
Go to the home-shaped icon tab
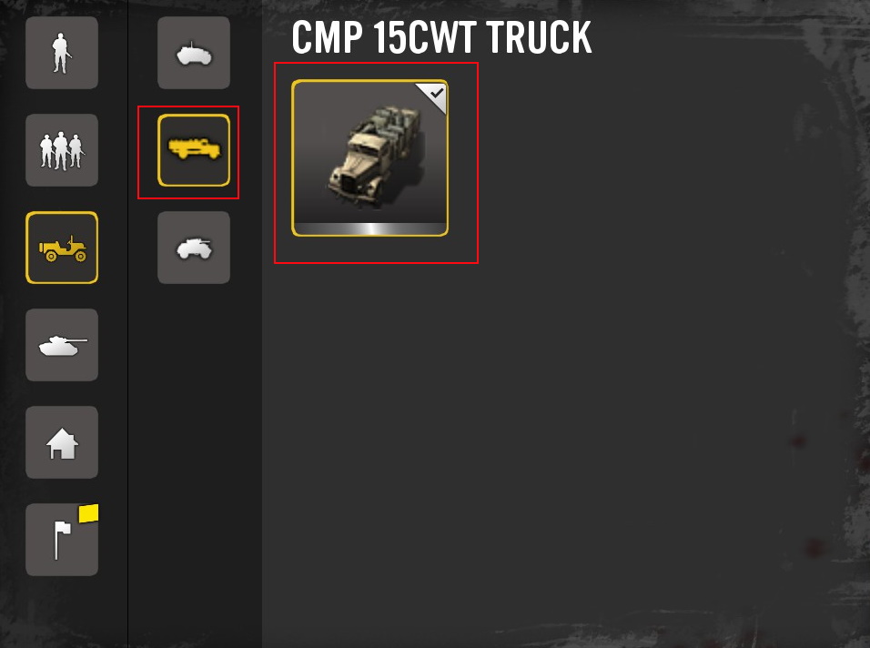pos(62,442)
